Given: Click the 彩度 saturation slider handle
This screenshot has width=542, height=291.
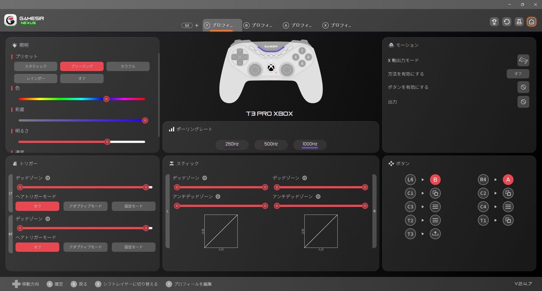Looking at the screenshot, I should pyautogui.click(x=145, y=120).
